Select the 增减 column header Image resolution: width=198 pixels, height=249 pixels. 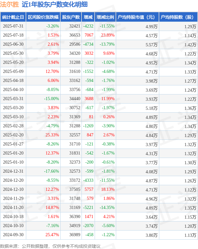[x=88, y=17]
